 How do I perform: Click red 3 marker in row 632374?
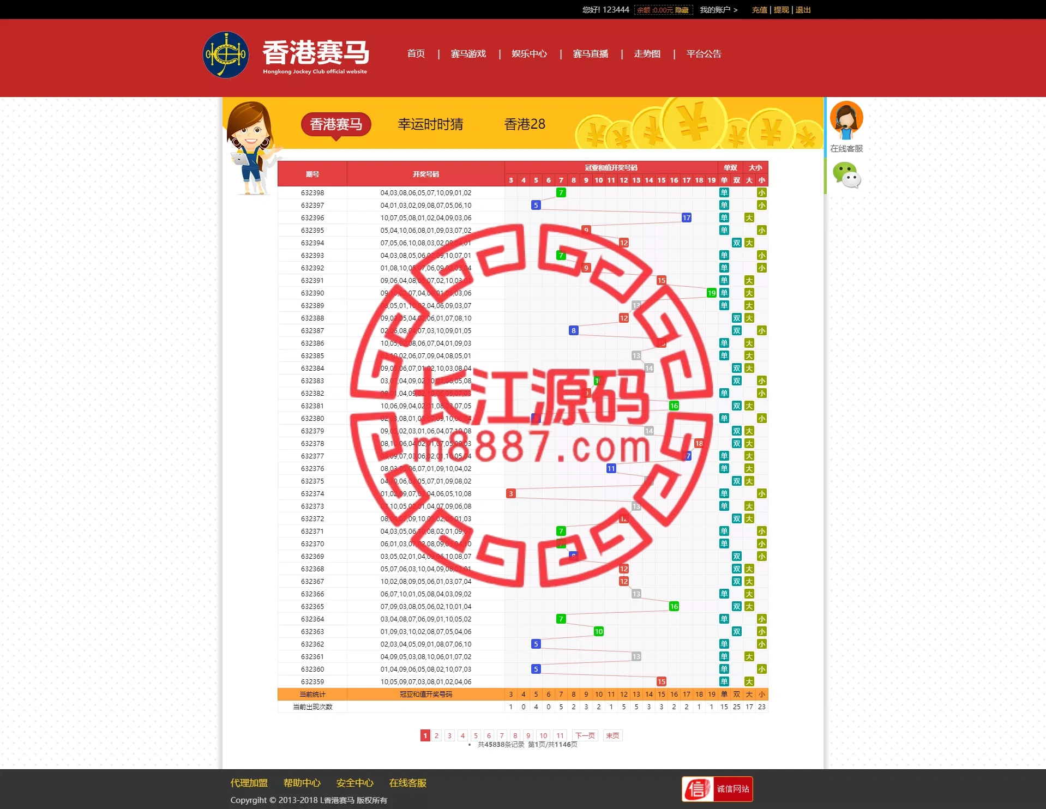pos(510,493)
